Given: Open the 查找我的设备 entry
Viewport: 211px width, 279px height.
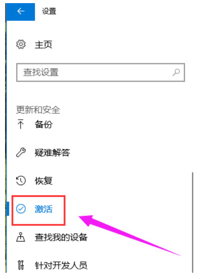Looking at the screenshot, I should [x=61, y=237].
